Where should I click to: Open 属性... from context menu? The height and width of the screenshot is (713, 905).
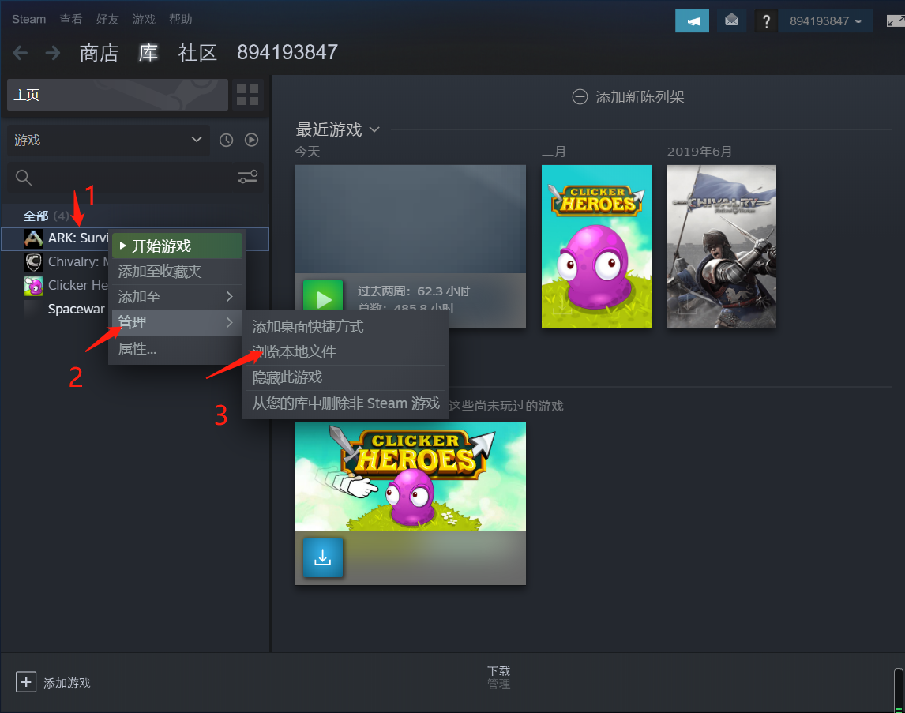click(x=177, y=349)
